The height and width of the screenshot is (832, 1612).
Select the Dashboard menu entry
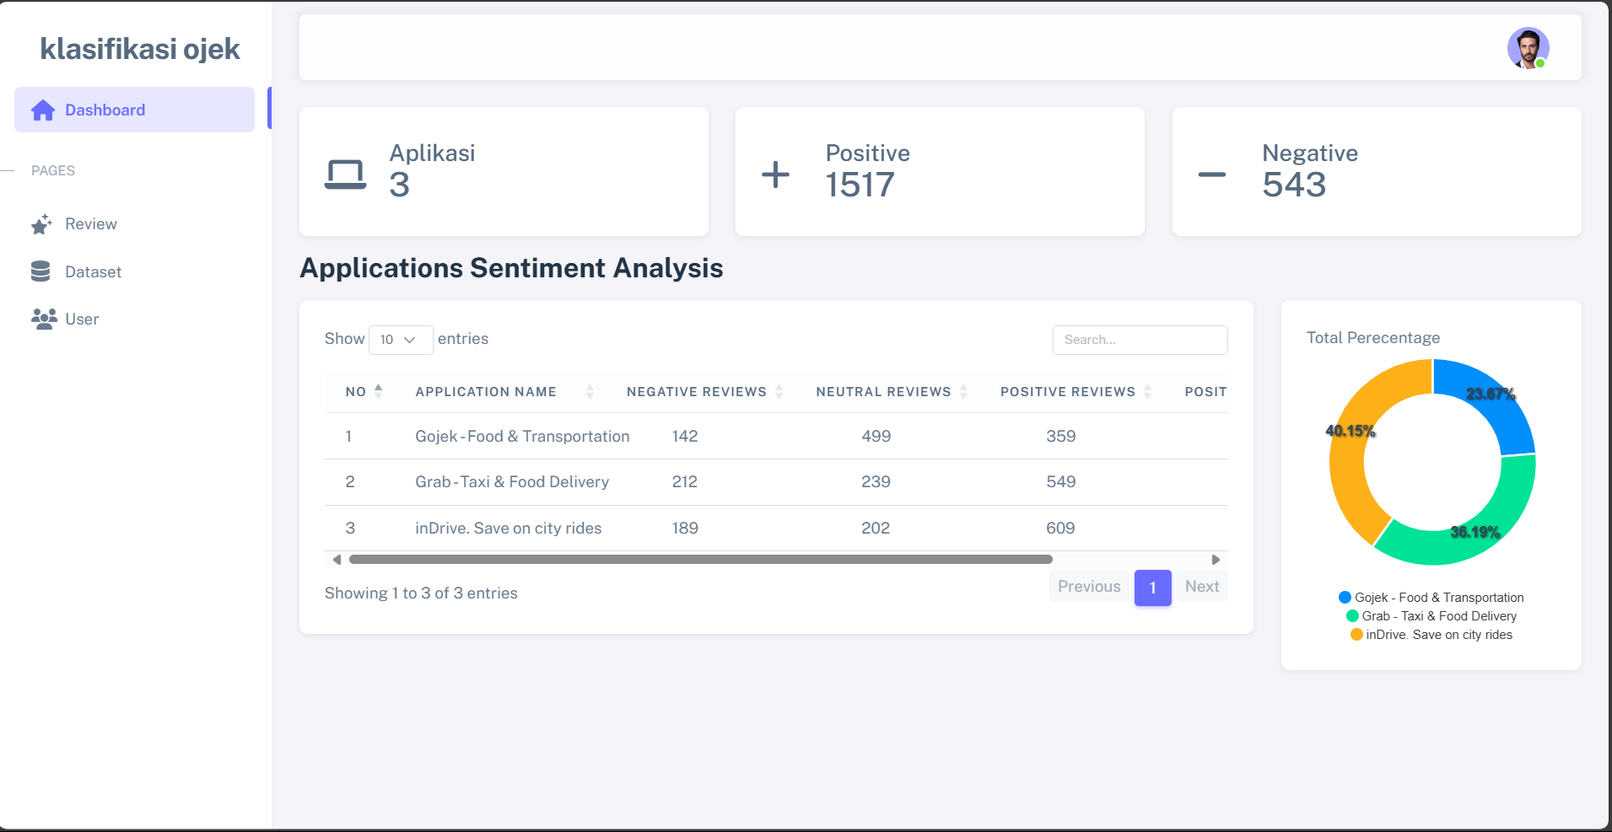(105, 110)
